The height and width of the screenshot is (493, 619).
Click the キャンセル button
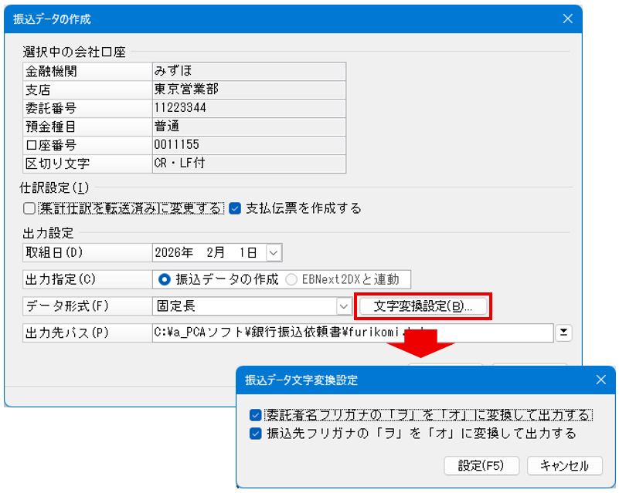click(x=564, y=466)
